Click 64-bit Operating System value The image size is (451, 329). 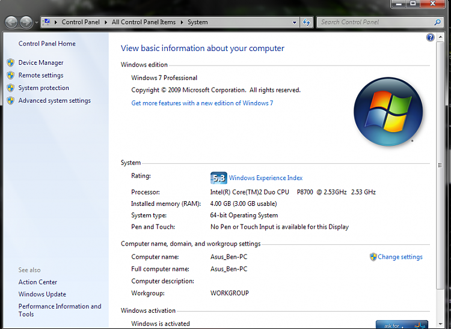(x=244, y=216)
